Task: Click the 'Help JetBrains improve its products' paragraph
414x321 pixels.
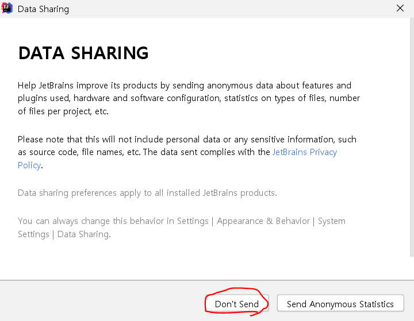Action: coord(189,98)
